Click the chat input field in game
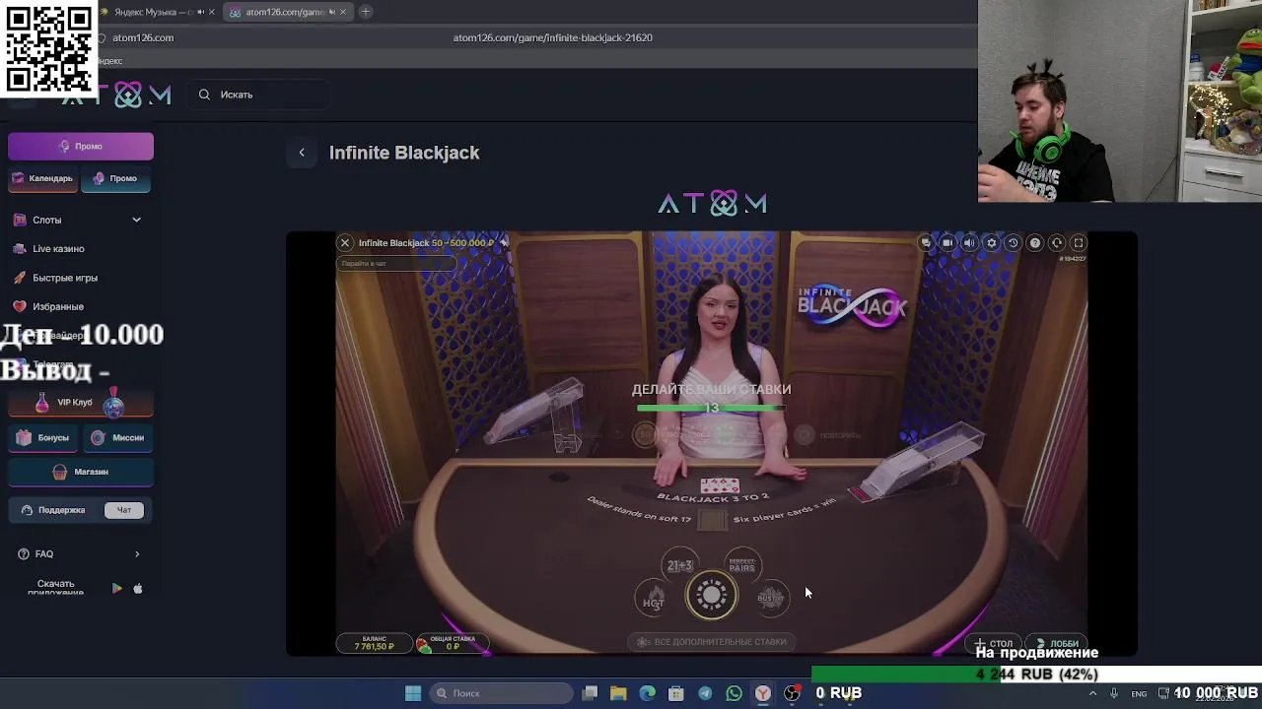 pos(396,264)
